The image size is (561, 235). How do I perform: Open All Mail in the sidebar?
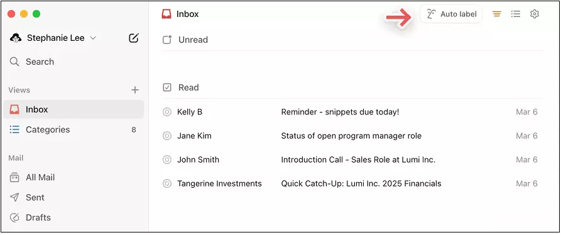(74, 177)
